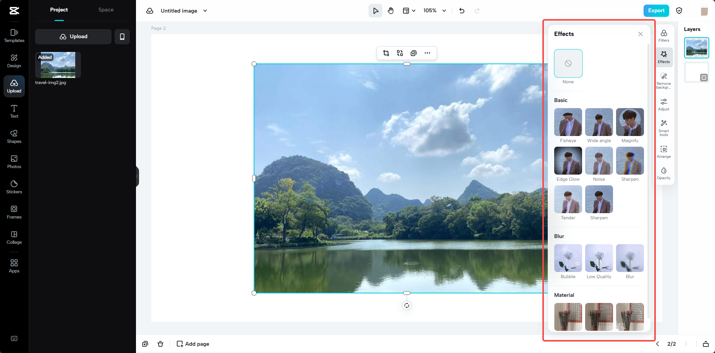Click Add page button
715x353 pixels.
193,344
